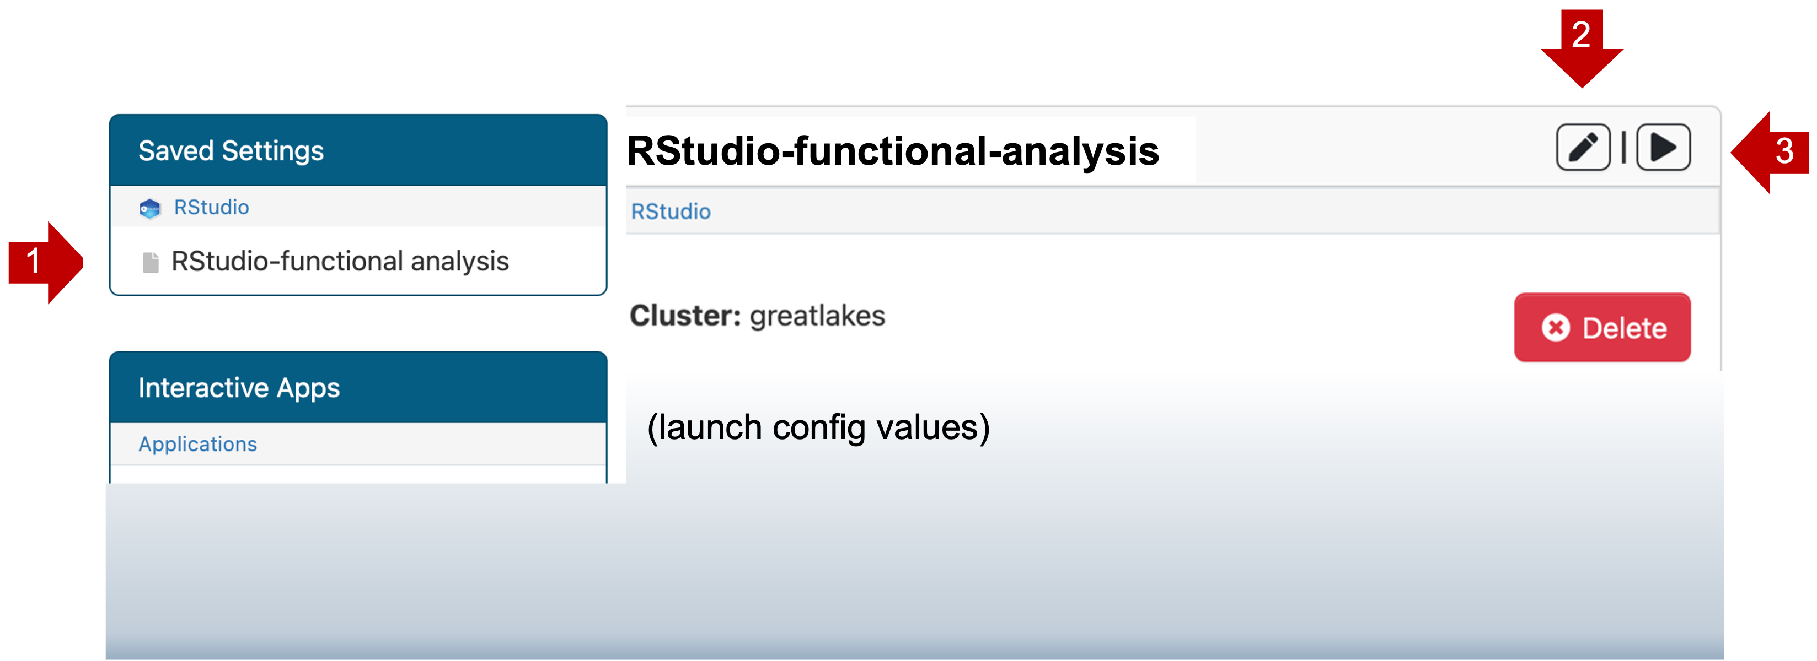Click the Saved Settings panel header
This screenshot has height=661, width=1817.
tap(358, 151)
